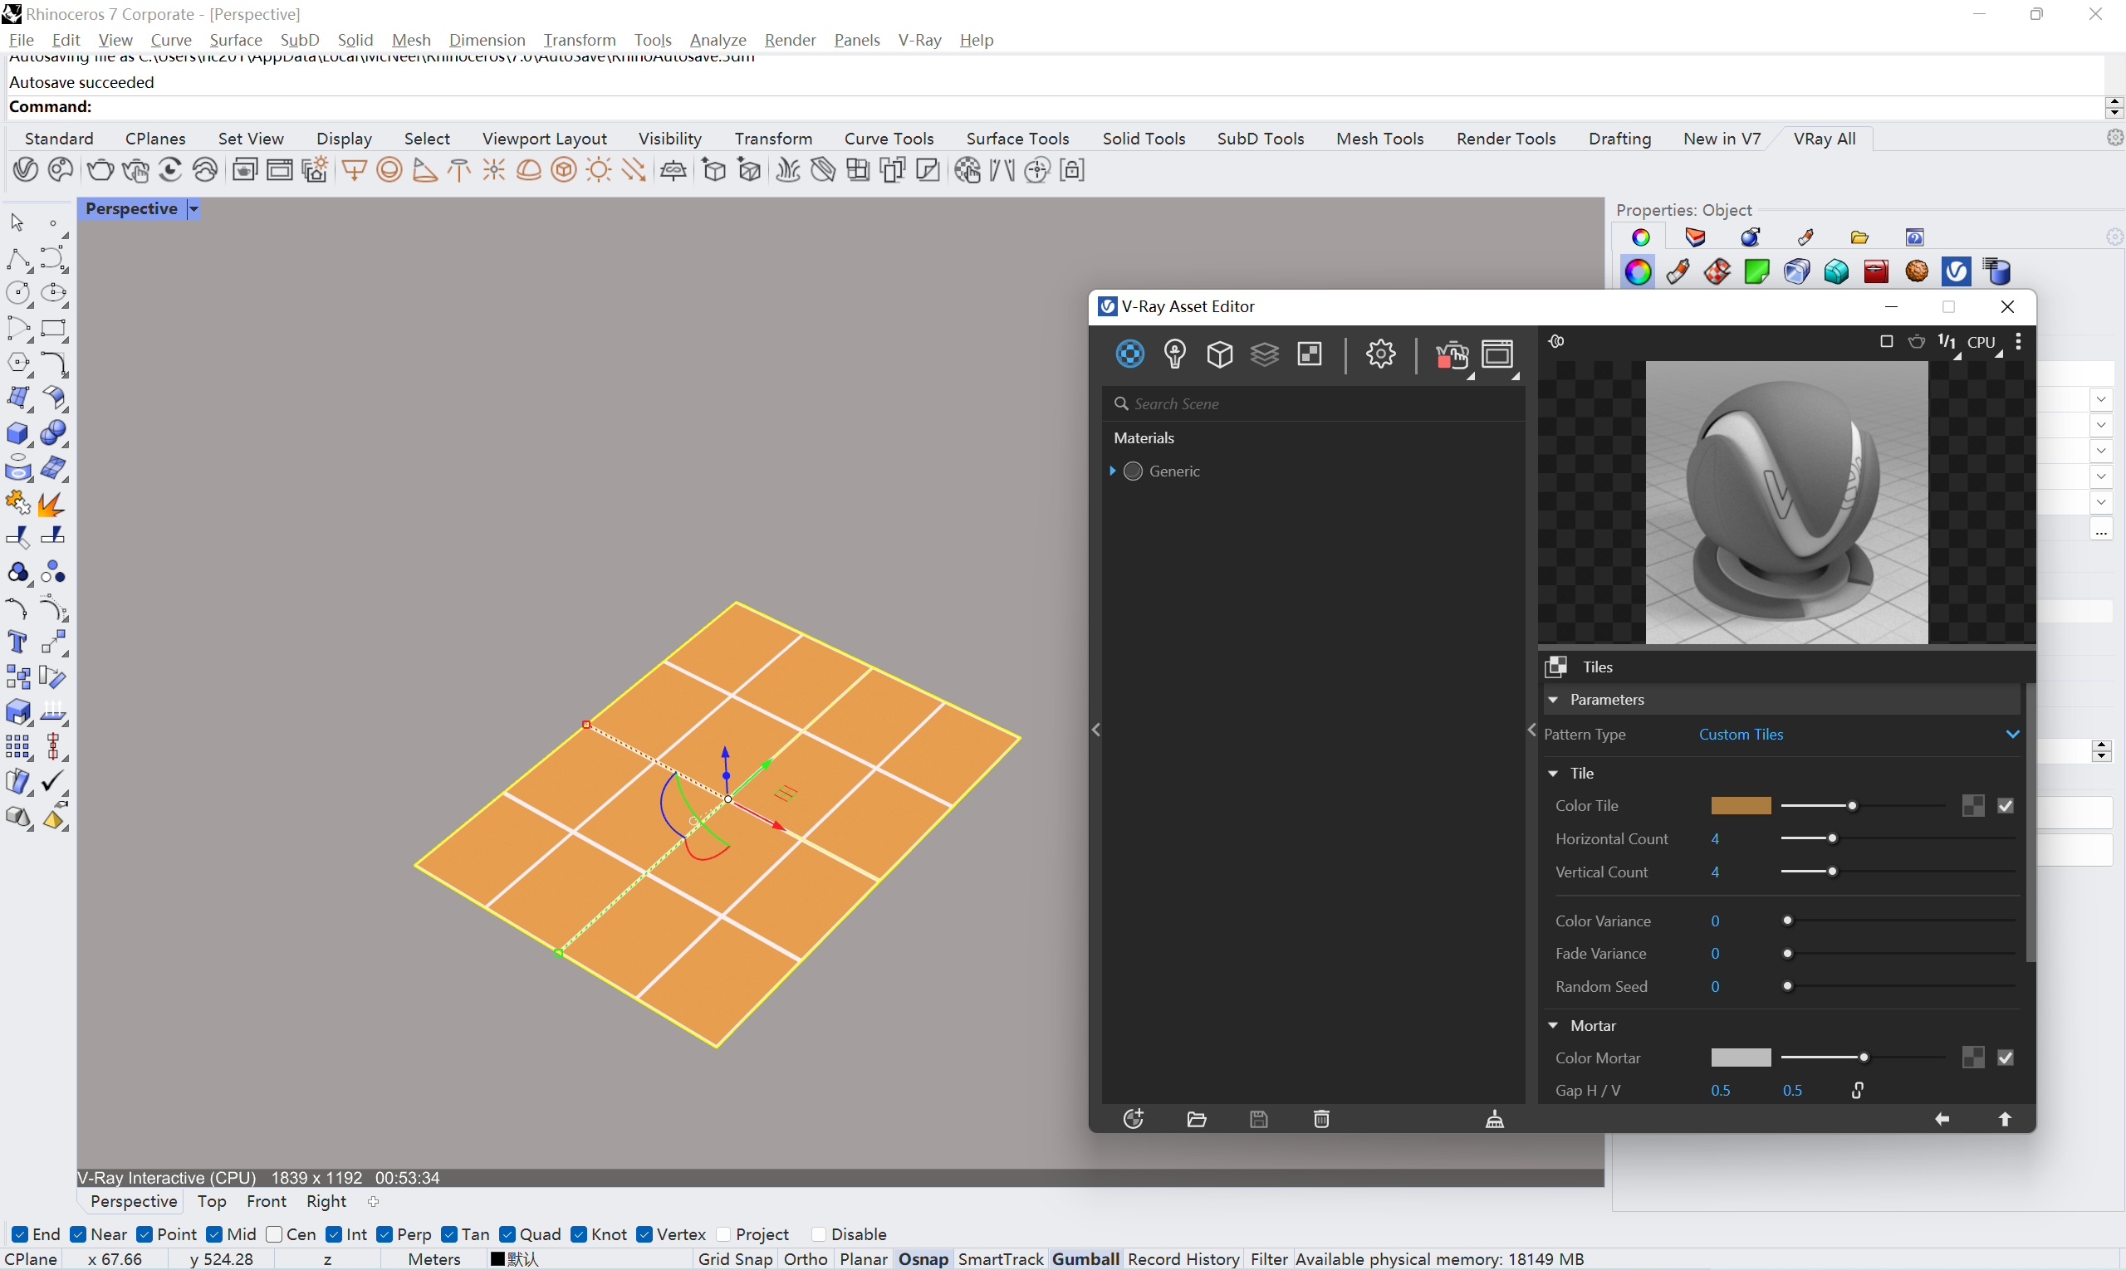Viewport: 2126px width, 1270px height.
Task: Open the Lights category in Asset Editor
Action: [1175, 354]
